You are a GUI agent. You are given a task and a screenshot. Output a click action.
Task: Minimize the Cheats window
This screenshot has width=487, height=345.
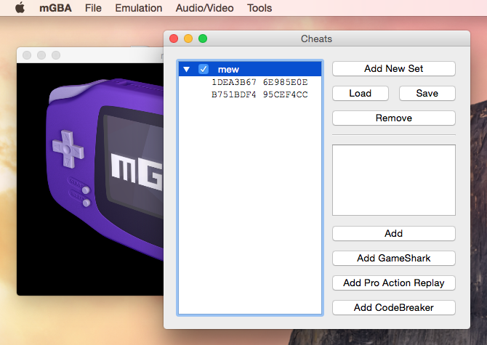[x=188, y=38]
